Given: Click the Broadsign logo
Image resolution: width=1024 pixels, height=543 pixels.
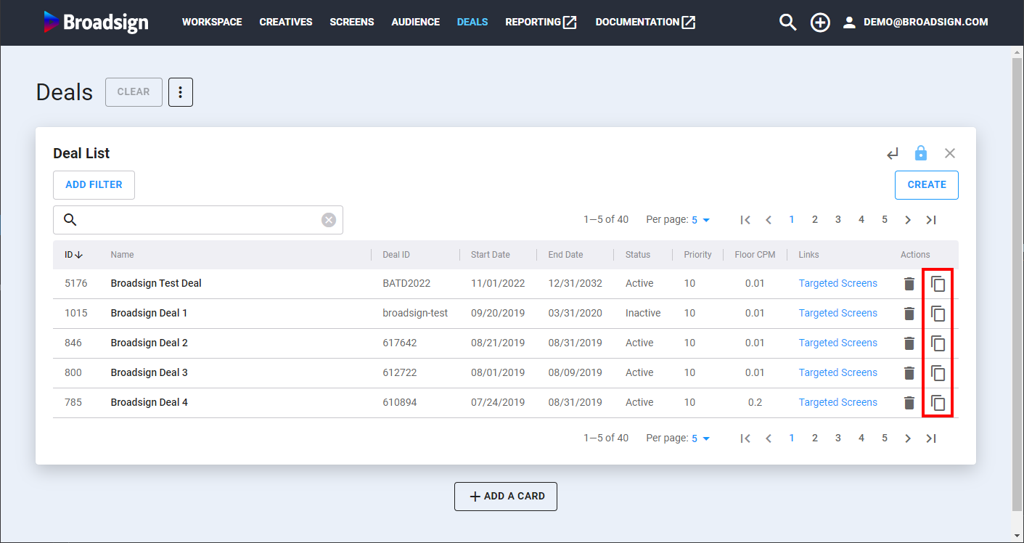Looking at the screenshot, I should click(x=96, y=22).
